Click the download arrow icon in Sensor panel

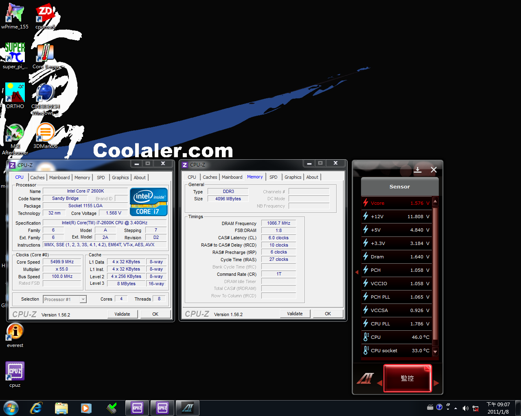point(418,170)
